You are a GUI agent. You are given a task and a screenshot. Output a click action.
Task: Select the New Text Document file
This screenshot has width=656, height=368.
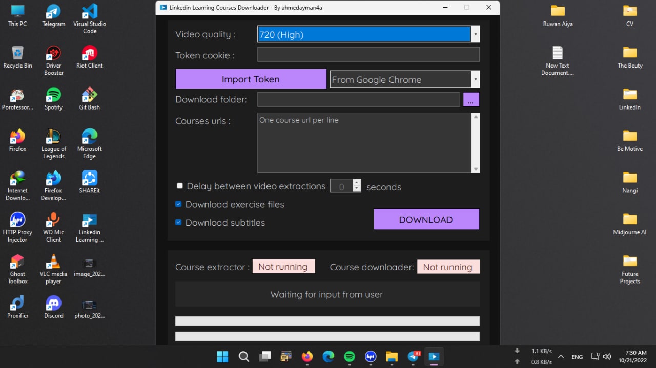558,60
